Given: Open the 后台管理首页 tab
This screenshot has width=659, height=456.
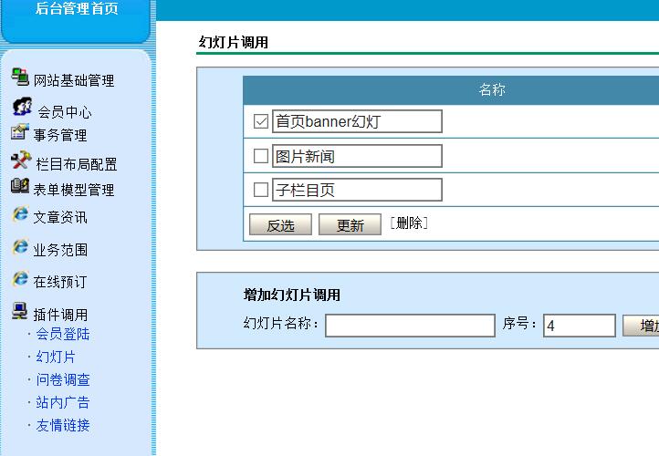Looking at the screenshot, I should (76, 9).
